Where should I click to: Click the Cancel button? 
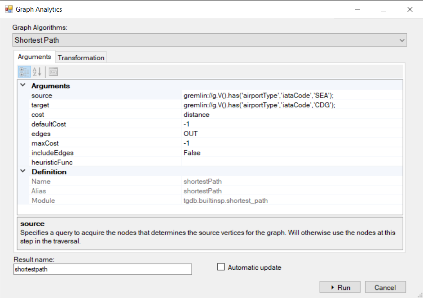[x=385, y=287]
